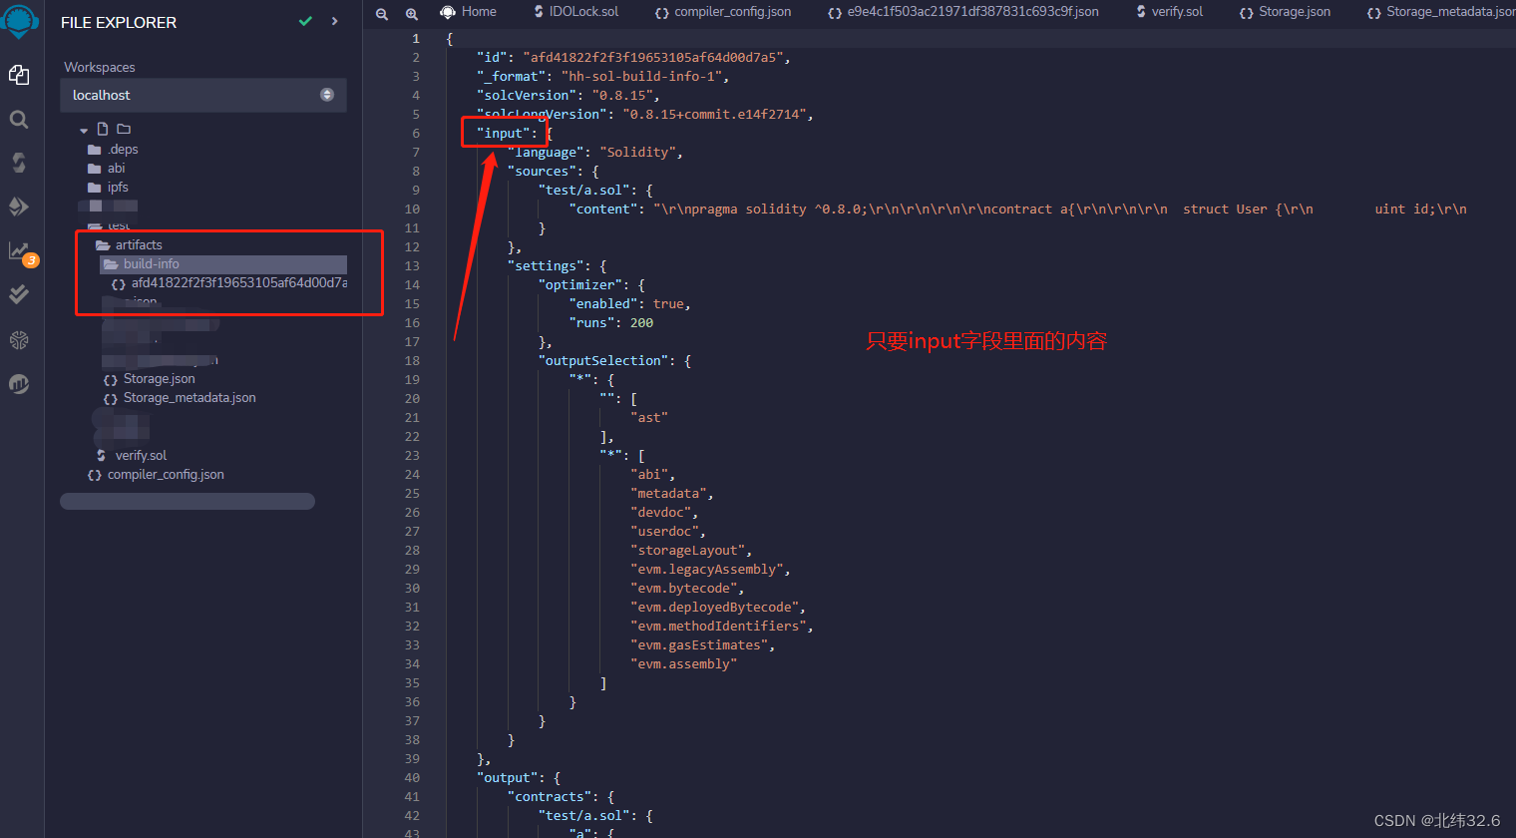Click the green checkmark in File Explorer header
Viewport: 1516px width, 838px height.
pos(305,19)
